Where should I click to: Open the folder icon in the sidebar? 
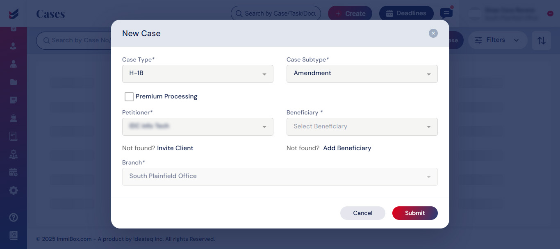click(x=14, y=82)
